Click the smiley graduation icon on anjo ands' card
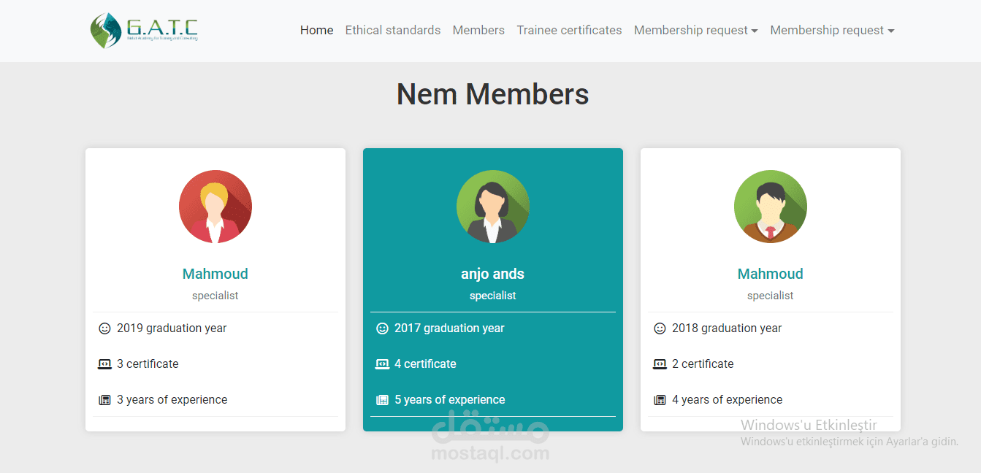Image resolution: width=981 pixels, height=473 pixels. (x=382, y=328)
